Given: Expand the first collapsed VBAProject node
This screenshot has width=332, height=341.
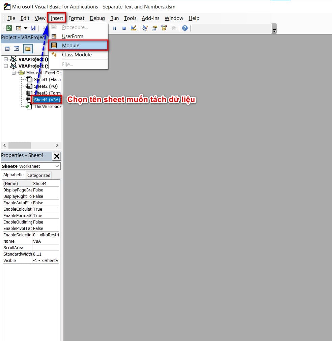Looking at the screenshot, I should pyautogui.click(x=6, y=59).
